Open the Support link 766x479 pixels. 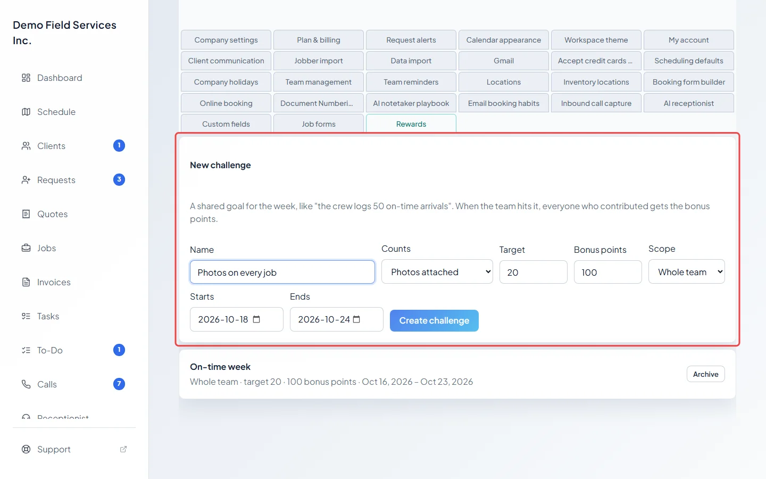(x=74, y=449)
